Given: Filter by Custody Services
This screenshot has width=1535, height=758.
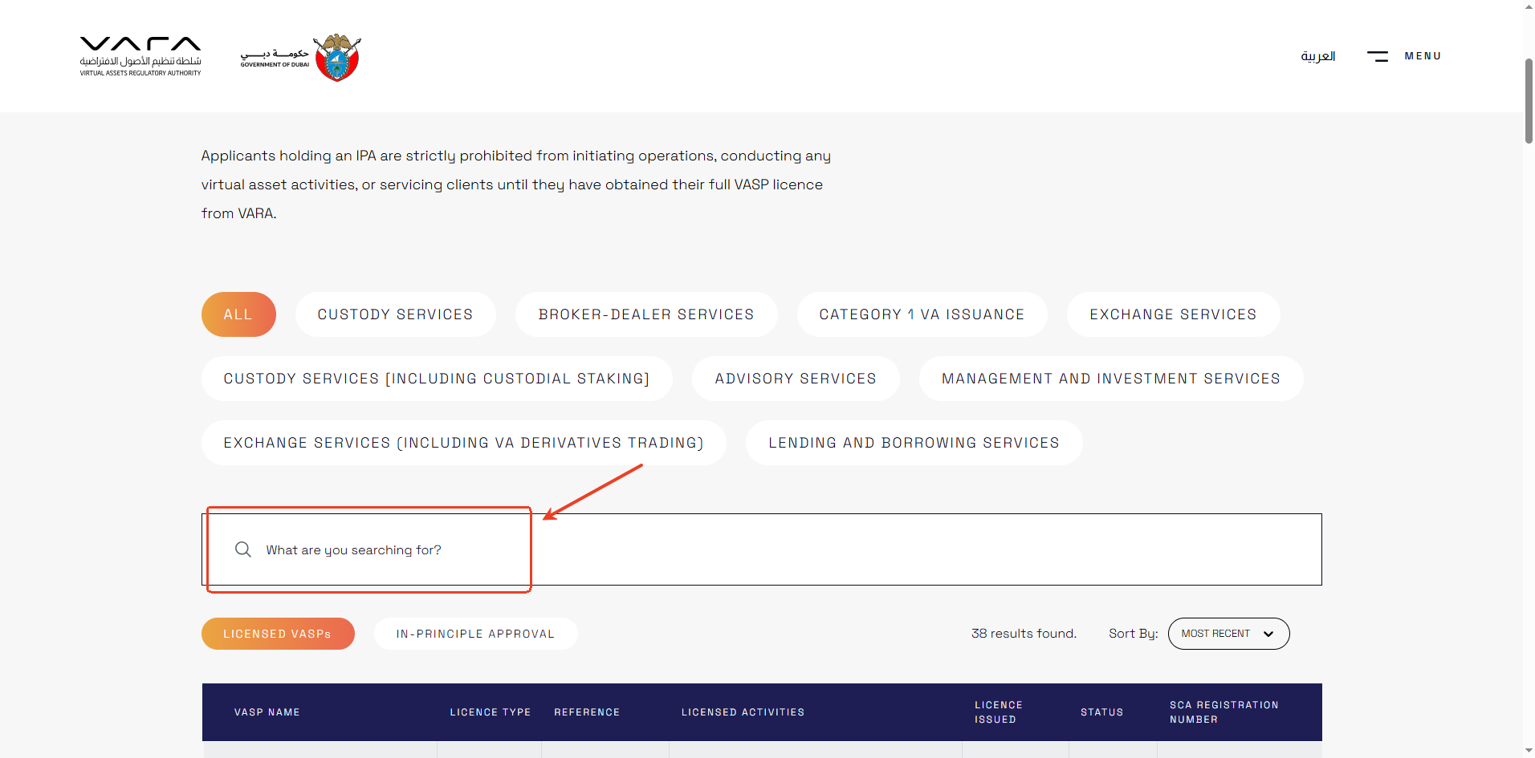Looking at the screenshot, I should coord(395,314).
